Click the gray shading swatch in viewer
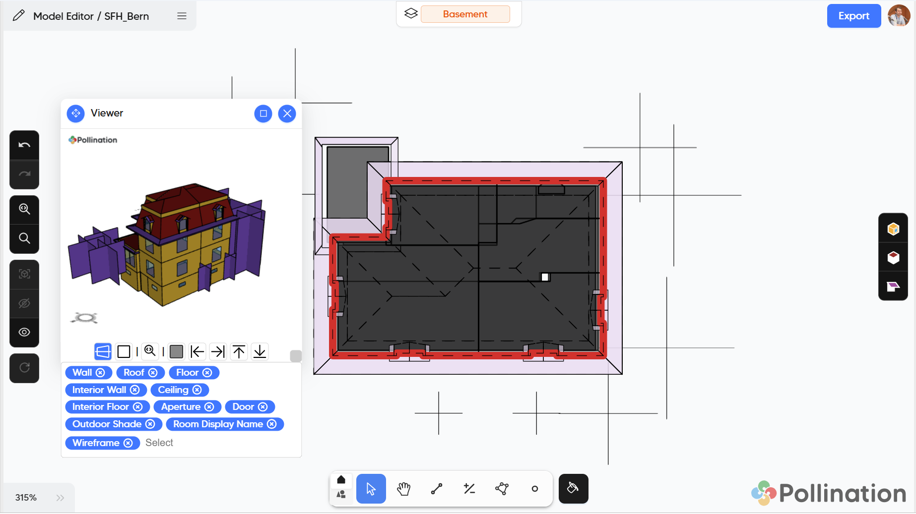916x514 pixels. coord(176,351)
